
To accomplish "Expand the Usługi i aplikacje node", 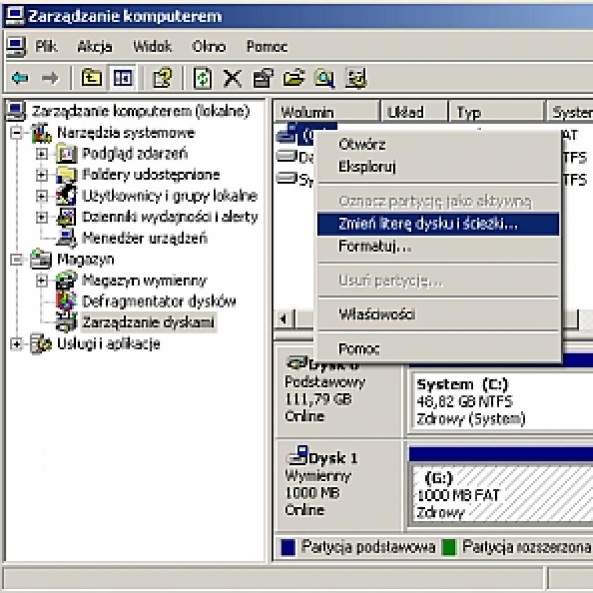I will tap(16, 344).
